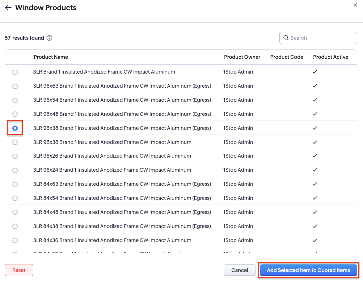Click the info icon next to results found

tap(50, 38)
